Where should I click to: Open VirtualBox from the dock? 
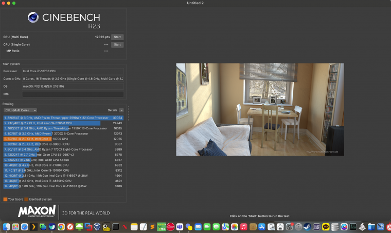pos(97,227)
